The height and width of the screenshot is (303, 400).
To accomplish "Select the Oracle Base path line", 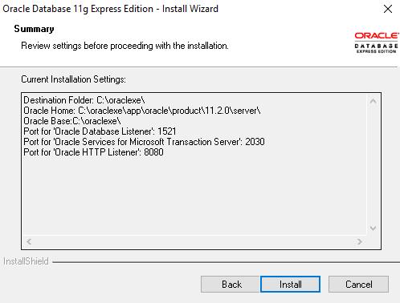I will tap(72, 121).
